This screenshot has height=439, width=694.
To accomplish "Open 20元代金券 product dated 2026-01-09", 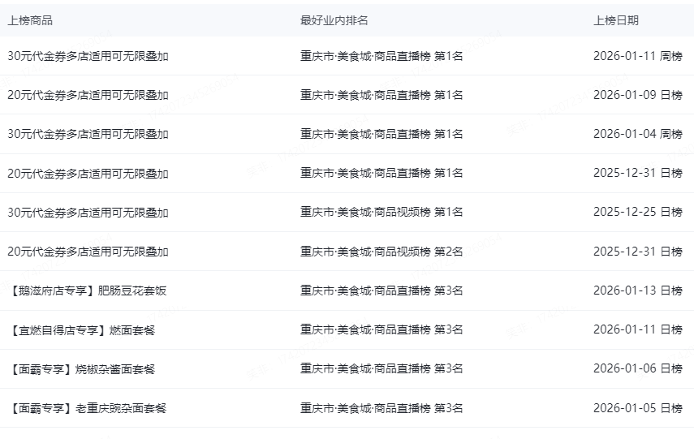I will (x=88, y=95).
